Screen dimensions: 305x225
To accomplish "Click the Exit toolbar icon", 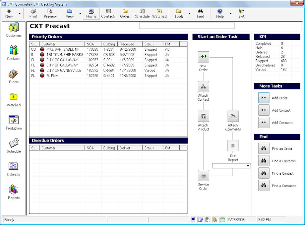I will 242,14.
